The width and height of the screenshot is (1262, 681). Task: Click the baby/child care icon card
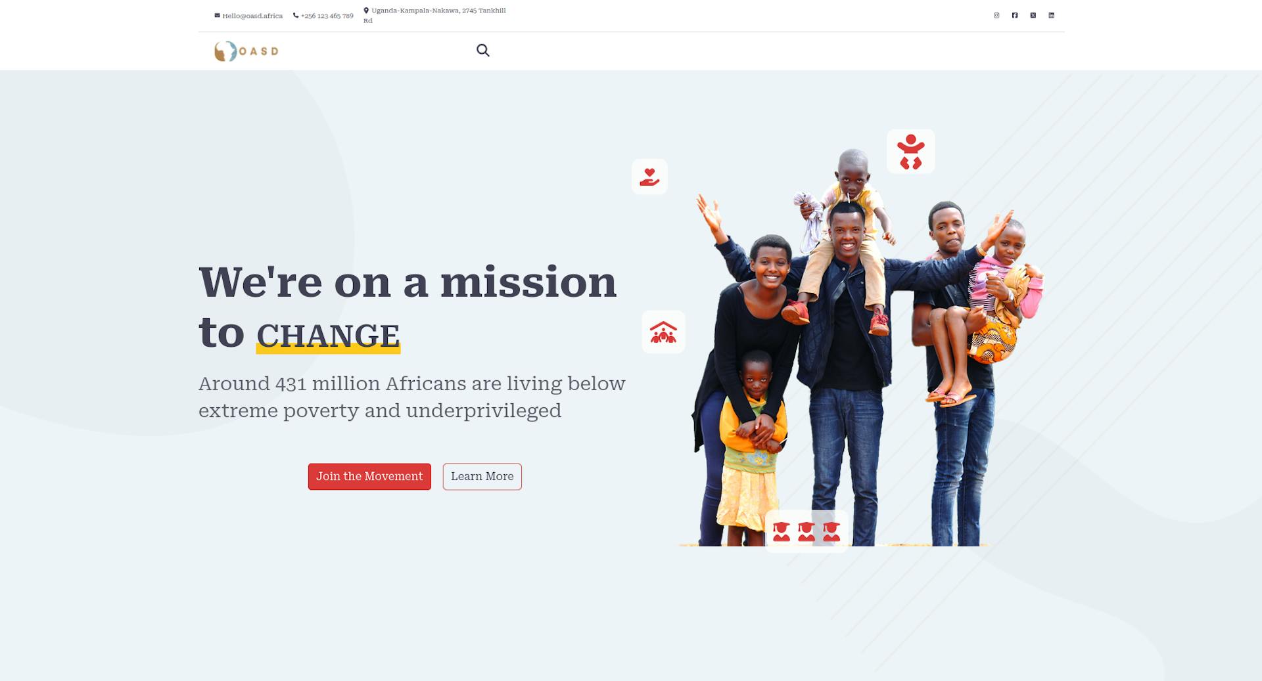[911, 152]
